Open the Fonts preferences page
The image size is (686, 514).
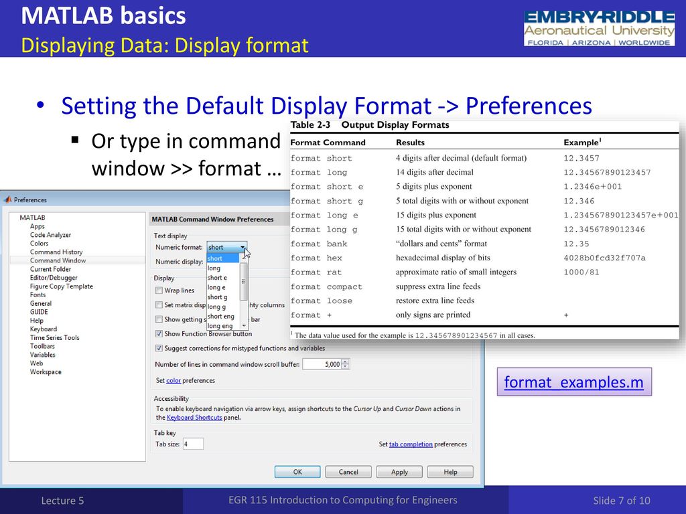[x=38, y=294]
